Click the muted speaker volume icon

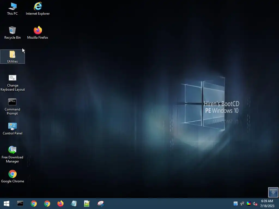click(255, 204)
